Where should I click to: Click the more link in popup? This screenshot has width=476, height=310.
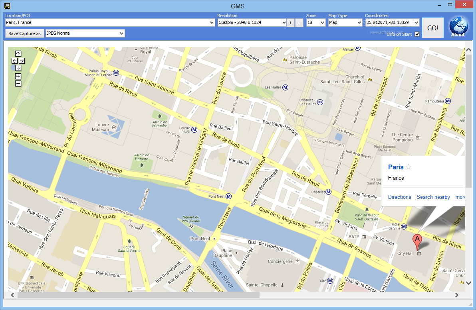[460, 197]
